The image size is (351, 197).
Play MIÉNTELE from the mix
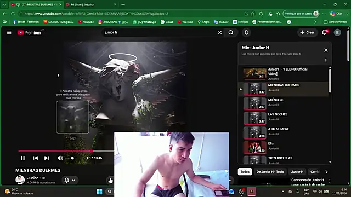pyautogui.click(x=284, y=103)
